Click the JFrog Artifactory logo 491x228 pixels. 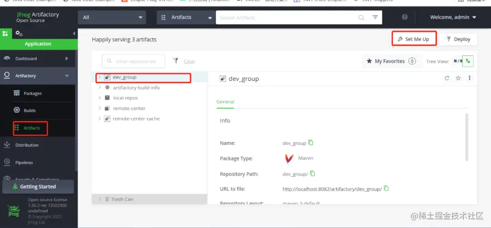(38, 17)
